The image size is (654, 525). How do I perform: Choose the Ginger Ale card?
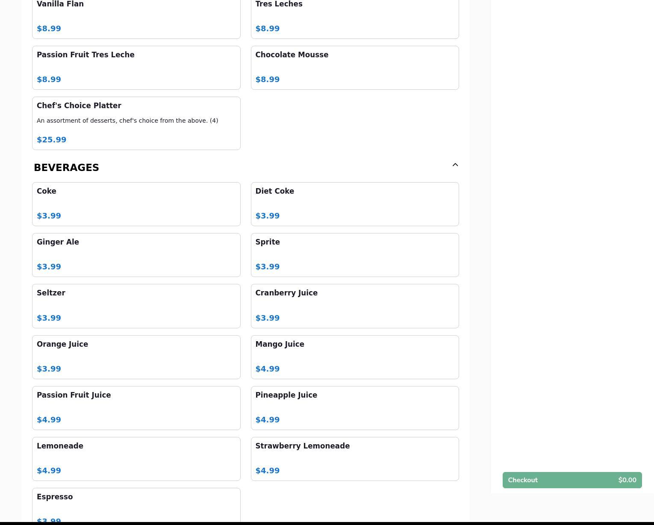pos(136,255)
